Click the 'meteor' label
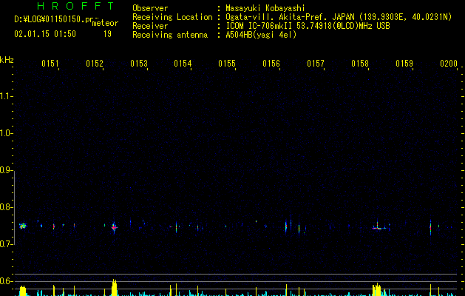The width and height of the screenshot is (465, 296). (x=105, y=23)
